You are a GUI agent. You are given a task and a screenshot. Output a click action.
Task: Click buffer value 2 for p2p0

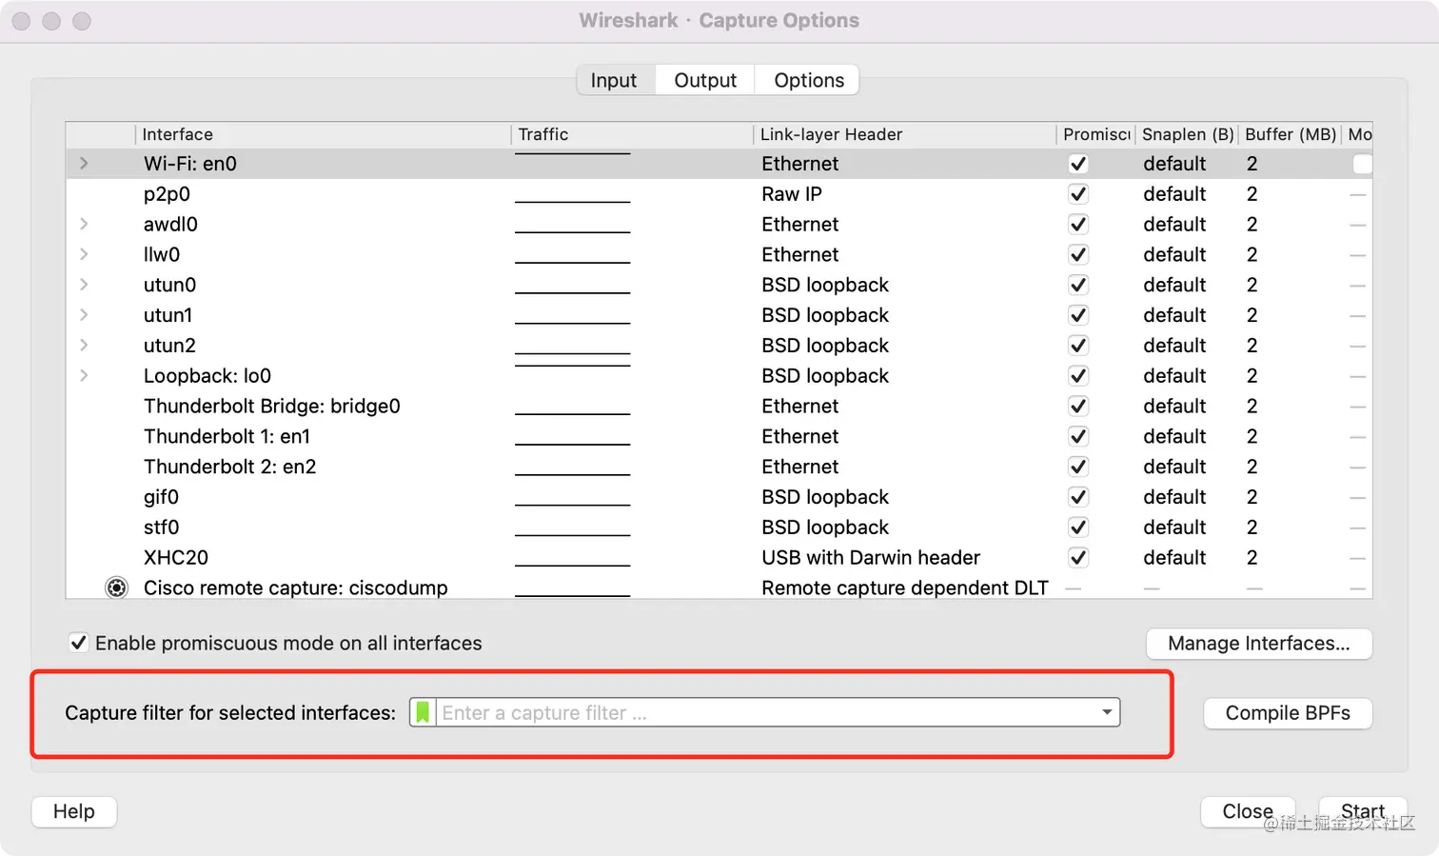(1252, 194)
